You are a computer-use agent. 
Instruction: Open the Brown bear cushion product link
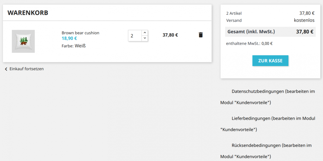pyautogui.click(x=80, y=33)
